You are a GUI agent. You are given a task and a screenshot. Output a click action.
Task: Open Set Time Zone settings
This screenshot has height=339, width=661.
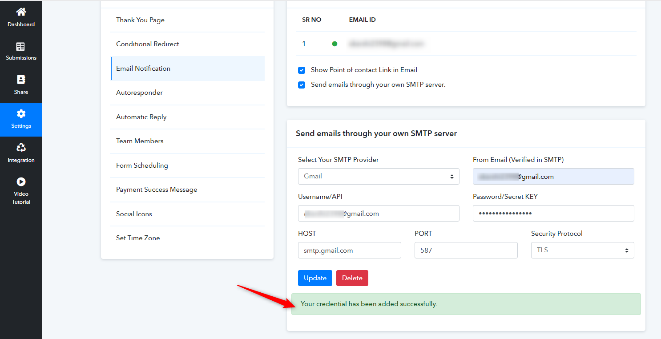(187, 238)
